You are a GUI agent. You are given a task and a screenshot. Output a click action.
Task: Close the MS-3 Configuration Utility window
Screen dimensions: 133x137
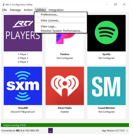tap(124, 4)
